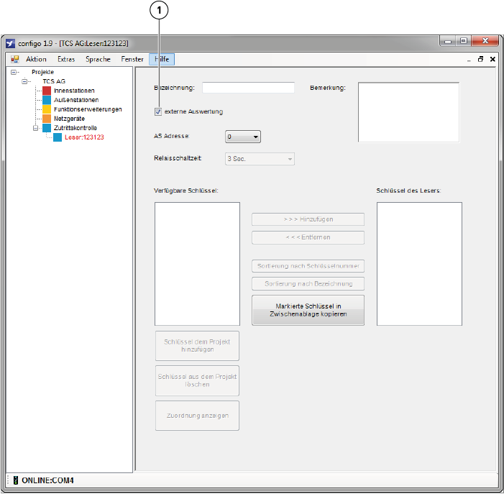Open the Extras menu
The height and width of the screenshot is (494, 504).
(x=66, y=60)
